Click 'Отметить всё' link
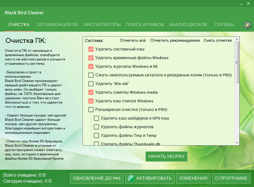This screenshot has width=254, height=187. click(133, 40)
